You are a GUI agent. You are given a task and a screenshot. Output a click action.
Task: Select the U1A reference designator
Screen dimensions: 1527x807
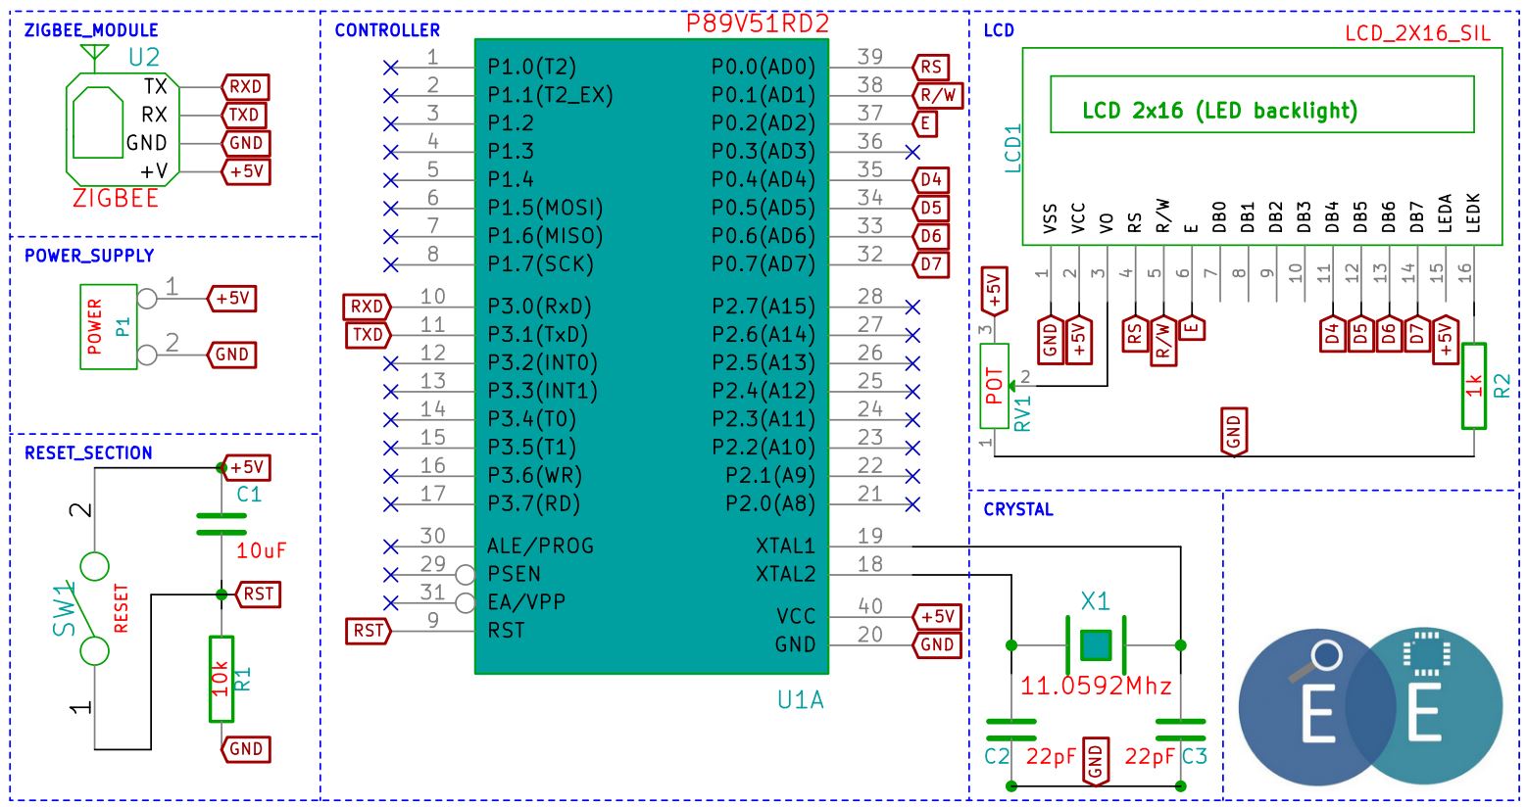point(801,700)
